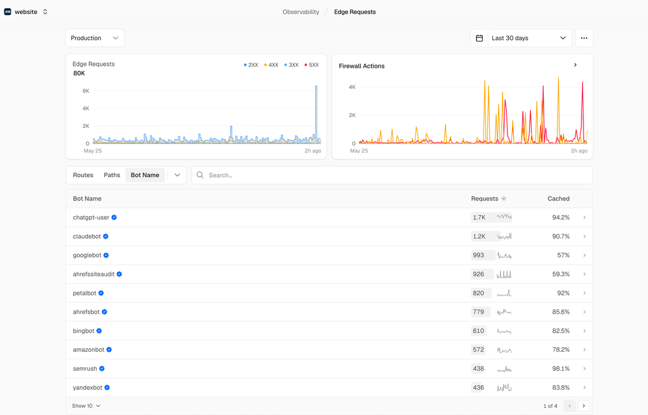The image size is (648, 415).
Task: Toggle the 2XX legend series
Action: pos(251,65)
